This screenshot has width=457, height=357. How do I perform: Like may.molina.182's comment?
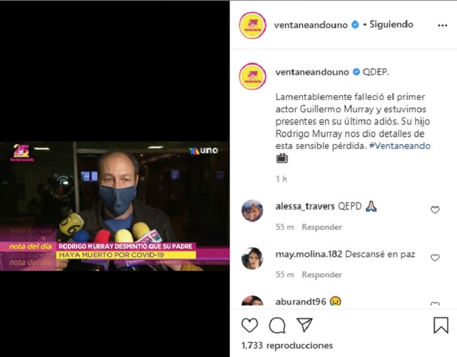pyautogui.click(x=435, y=258)
